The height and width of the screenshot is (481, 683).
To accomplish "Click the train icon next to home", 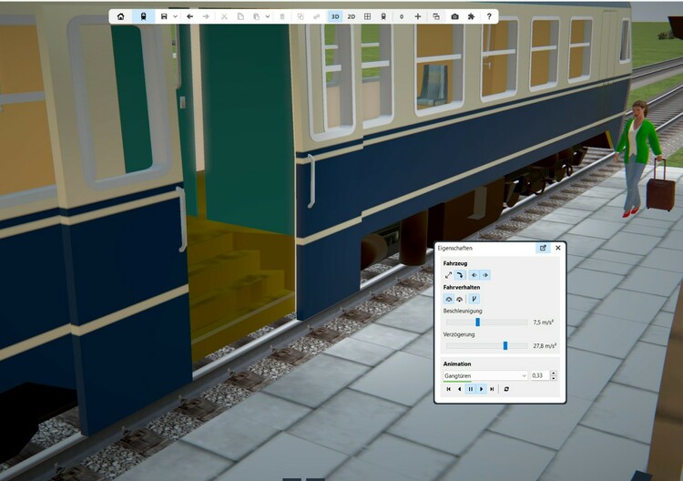I will 143,16.
